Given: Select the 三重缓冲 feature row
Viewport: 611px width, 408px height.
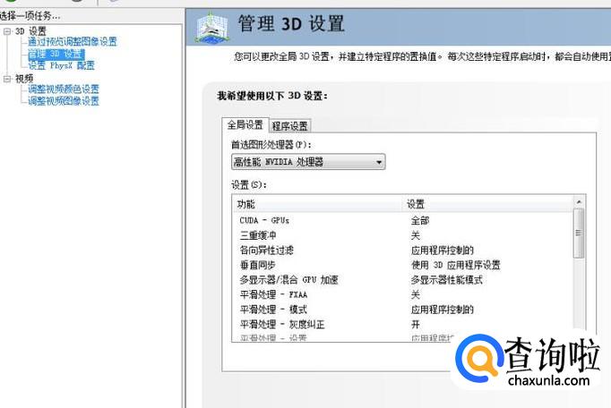Looking at the screenshot, I should (403, 235).
